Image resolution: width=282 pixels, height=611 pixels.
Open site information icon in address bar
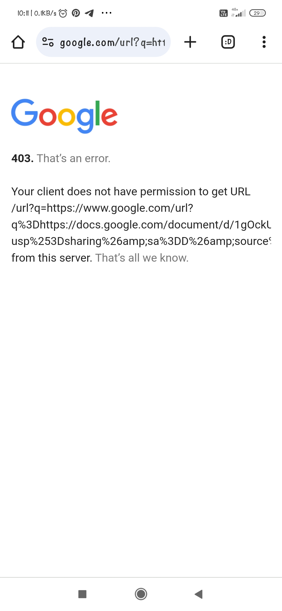point(48,42)
